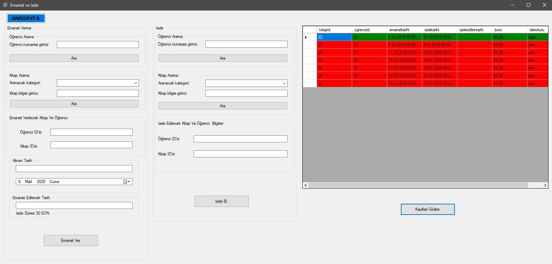
Task: Click the iadetarihi column header
Action: click(x=439, y=30)
